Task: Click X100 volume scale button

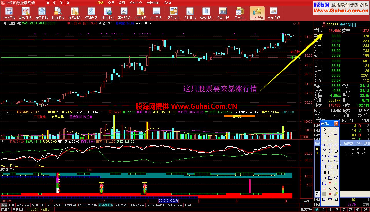Action: [304, 137]
